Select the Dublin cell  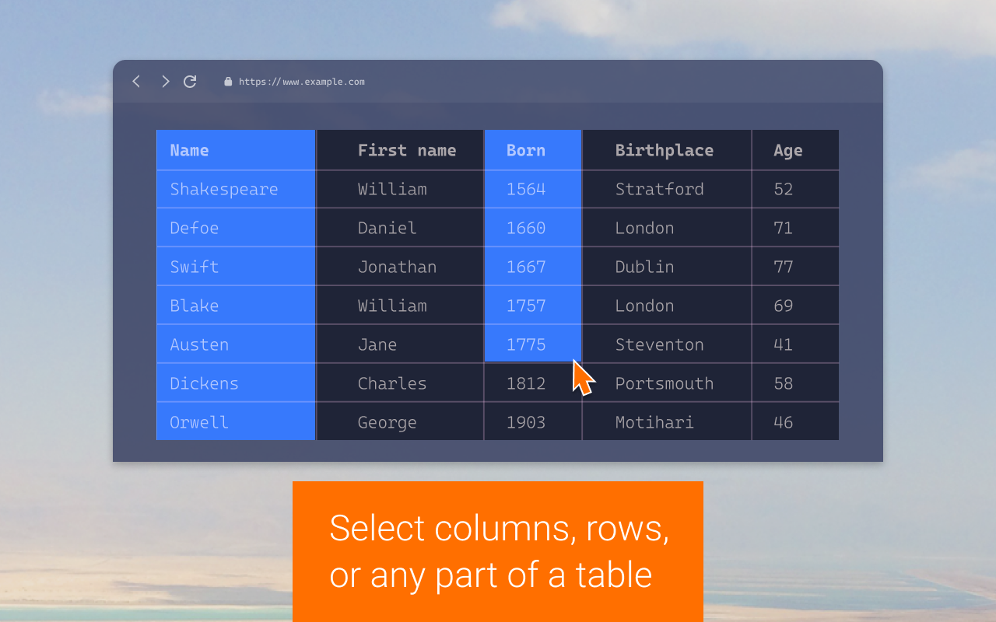[667, 267]
